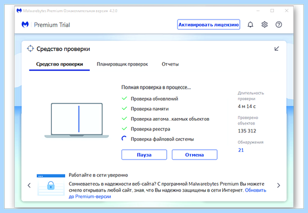Click the padlock browser promo image

[x=51, y=185]
